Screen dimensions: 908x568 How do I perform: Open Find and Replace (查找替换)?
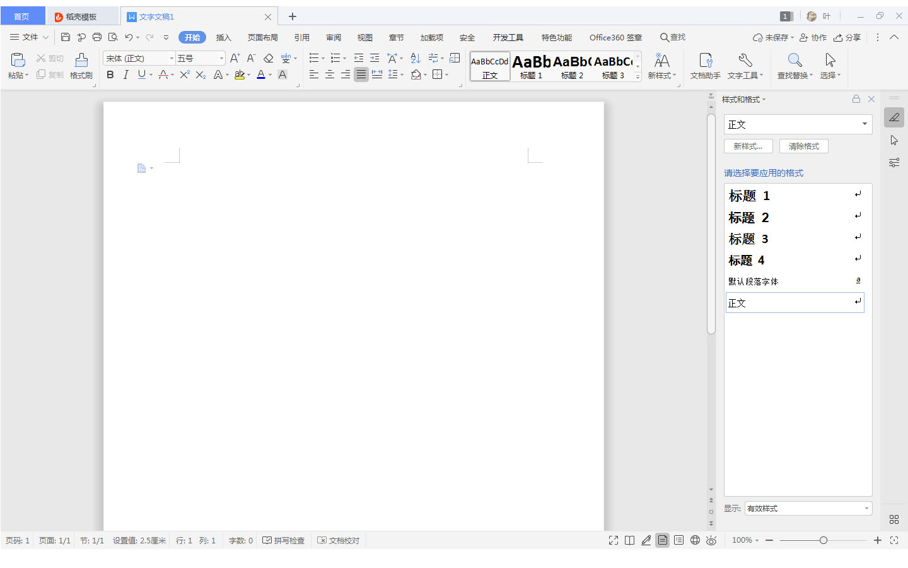coord(794,66)
